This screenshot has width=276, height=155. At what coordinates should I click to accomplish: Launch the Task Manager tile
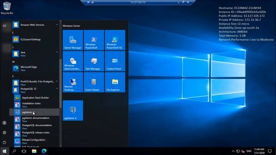94,61
